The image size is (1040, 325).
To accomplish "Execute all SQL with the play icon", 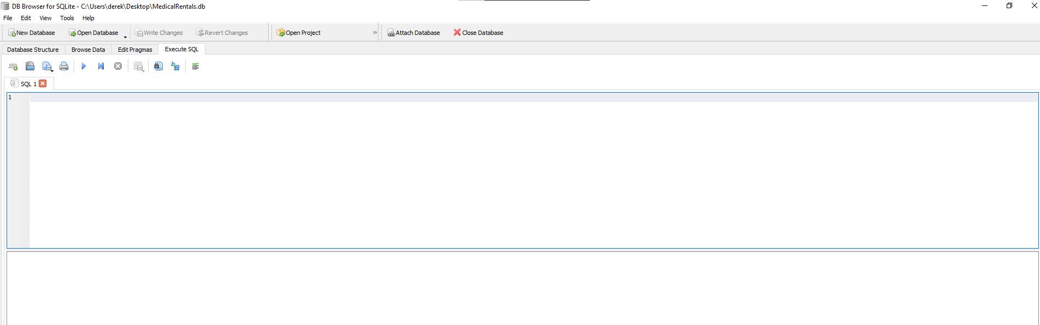I will (x=84, y=67).
